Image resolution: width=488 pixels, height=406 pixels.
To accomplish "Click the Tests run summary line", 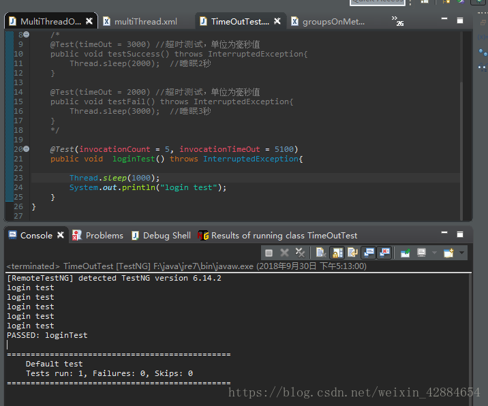I will tap(109, 373).
